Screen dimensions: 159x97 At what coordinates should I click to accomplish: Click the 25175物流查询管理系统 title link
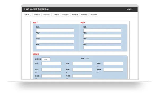36,9
